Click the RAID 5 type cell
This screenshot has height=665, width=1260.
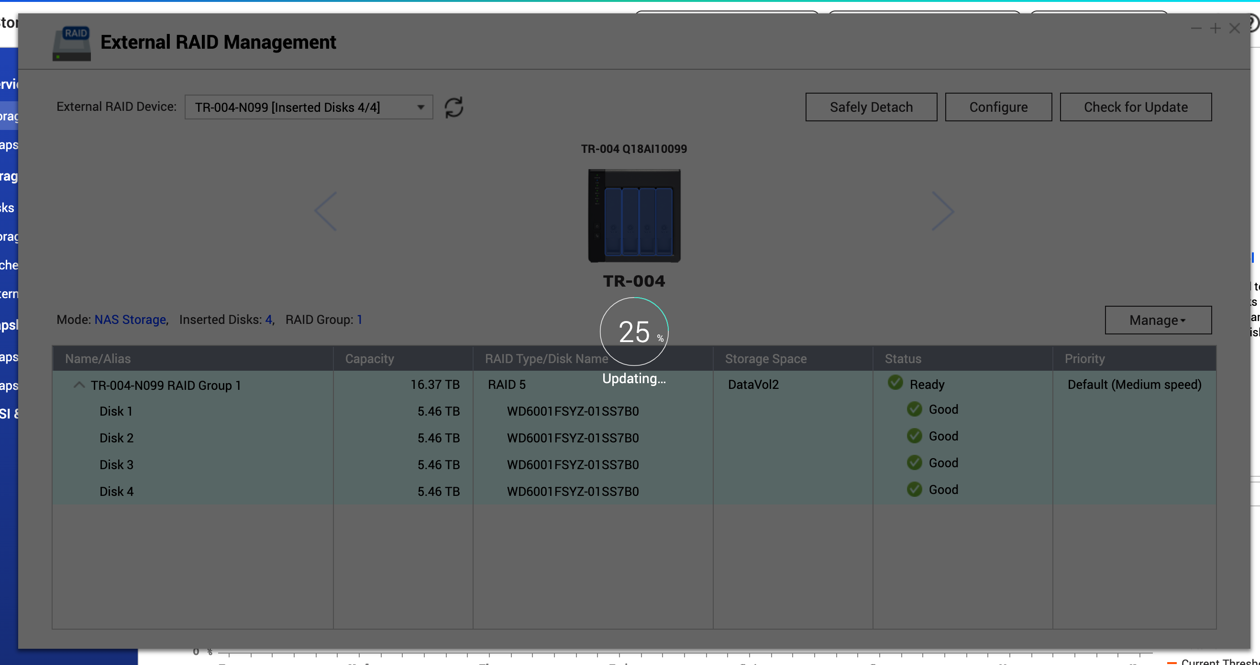click(x=507, y=385)
